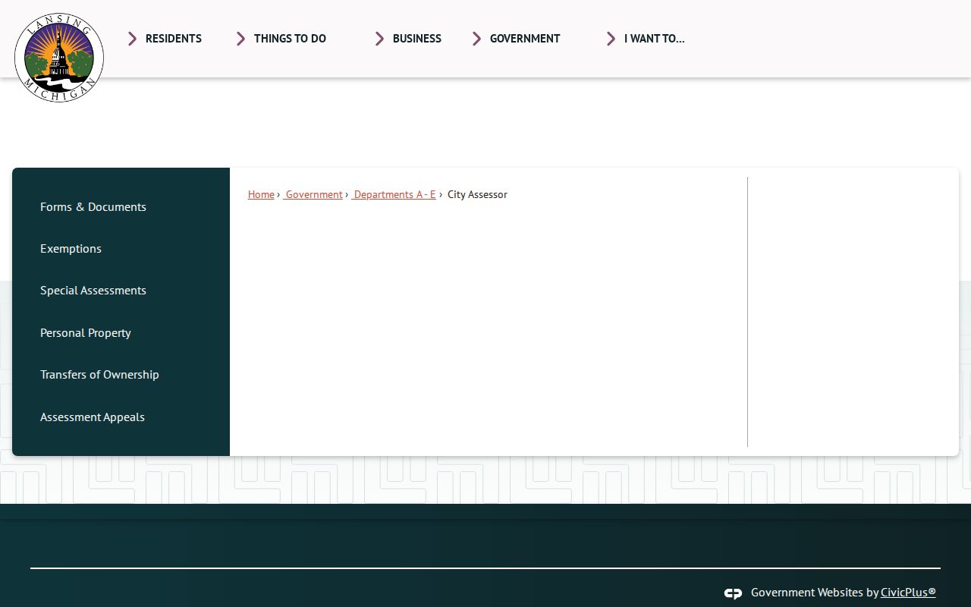
Task: Click the Lansing Michigan city seal logo
Action: point(59,58)
